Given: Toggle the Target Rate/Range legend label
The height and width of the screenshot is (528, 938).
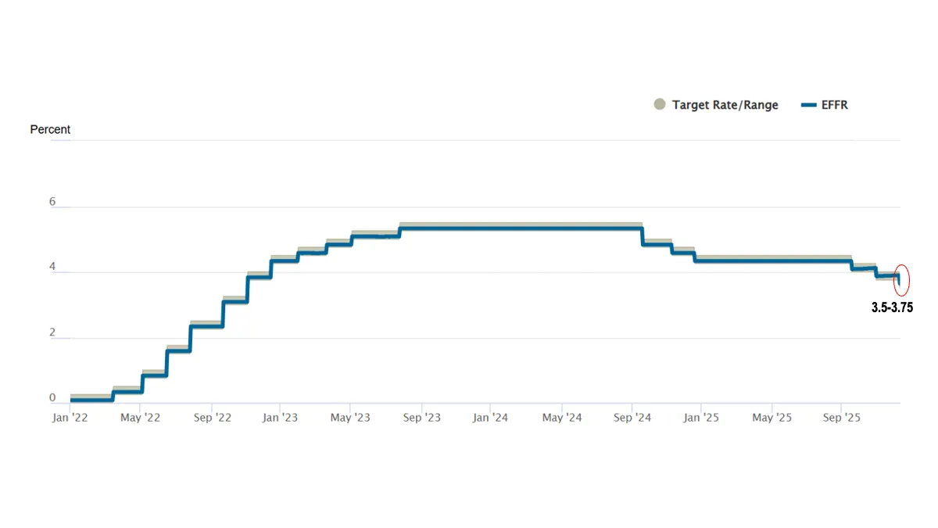Looking at the screenshot, I should coord(725,105).
